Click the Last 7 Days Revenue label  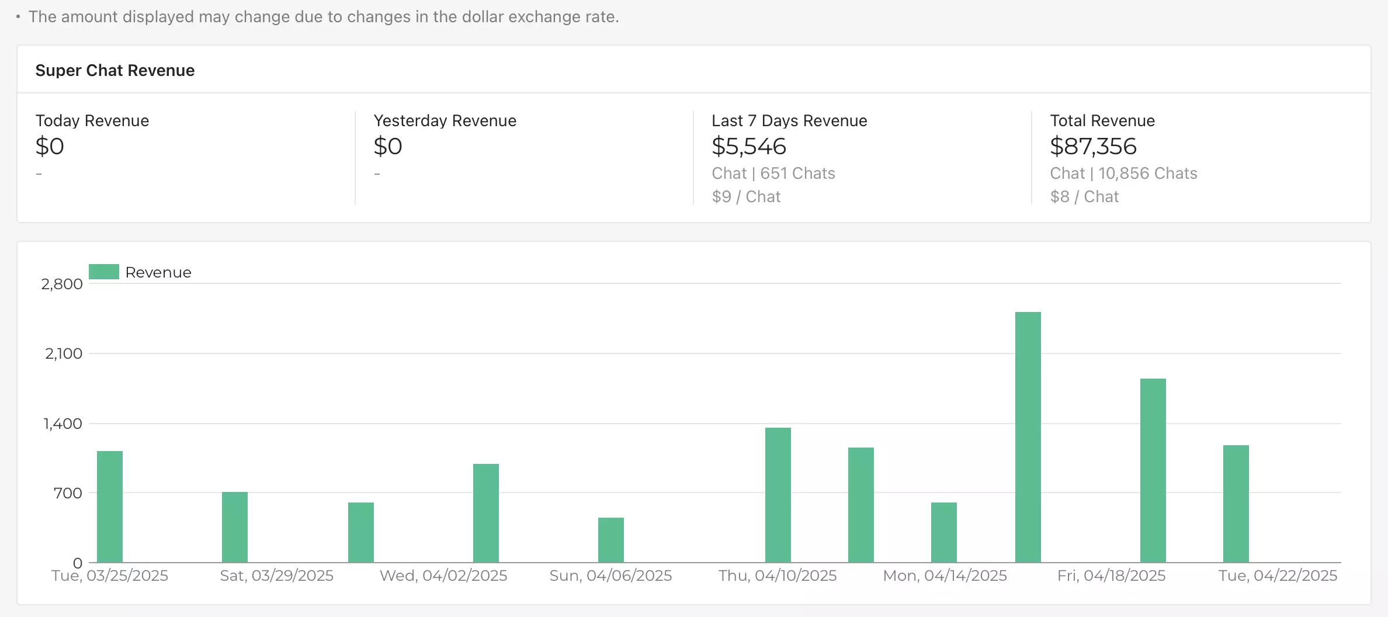pyautogui.click(x=789, y=120)
